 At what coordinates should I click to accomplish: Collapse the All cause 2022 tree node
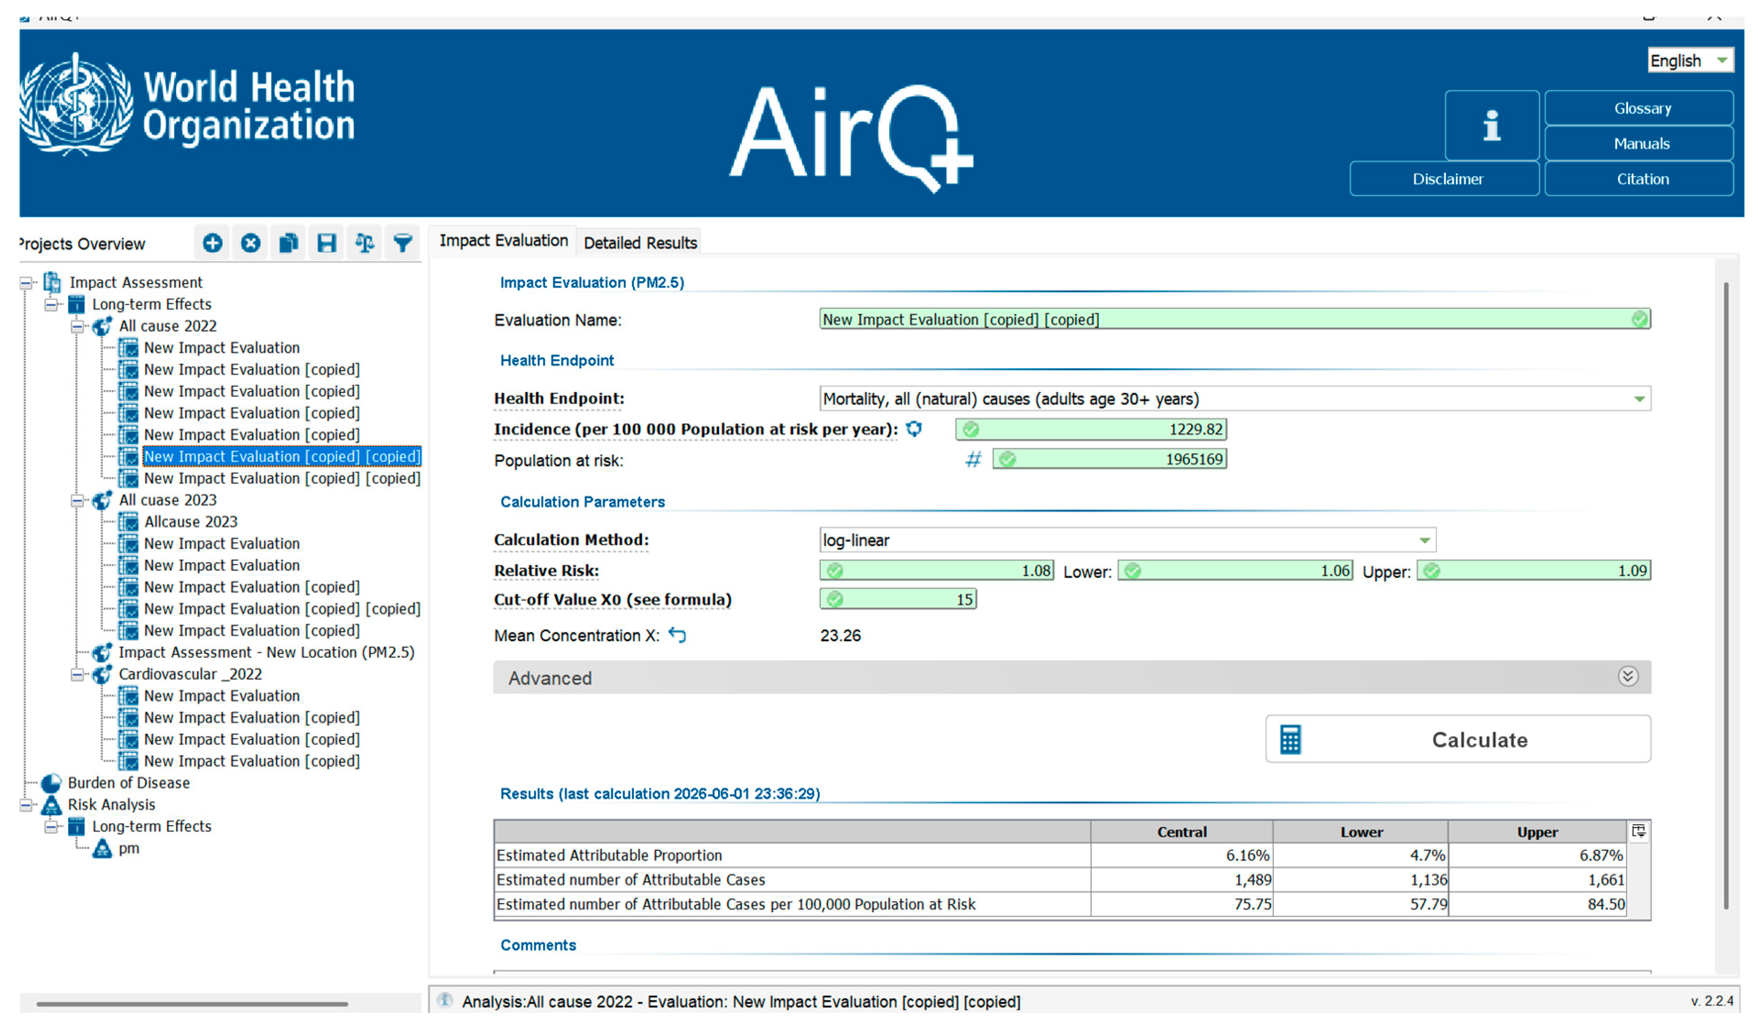[x=78, y=326]
